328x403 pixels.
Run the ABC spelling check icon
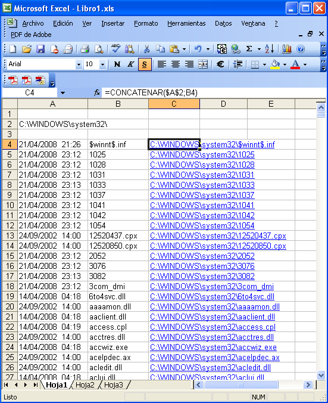115,48
